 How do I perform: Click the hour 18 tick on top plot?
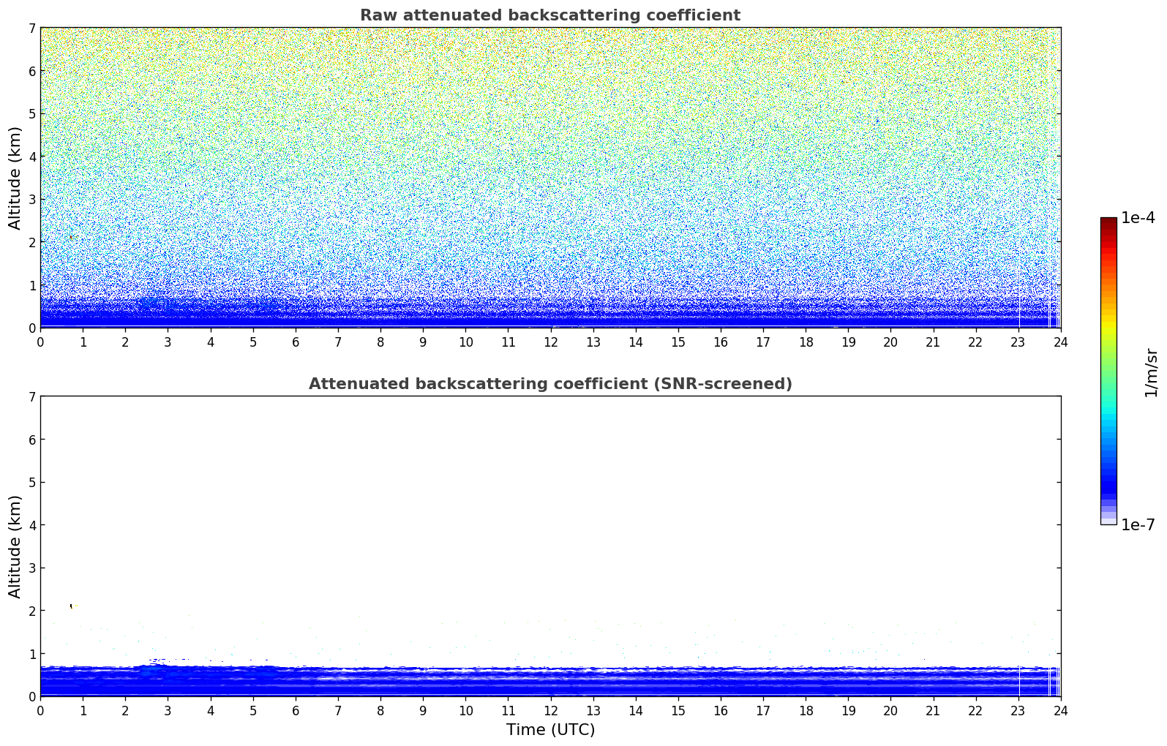(806, 342)
